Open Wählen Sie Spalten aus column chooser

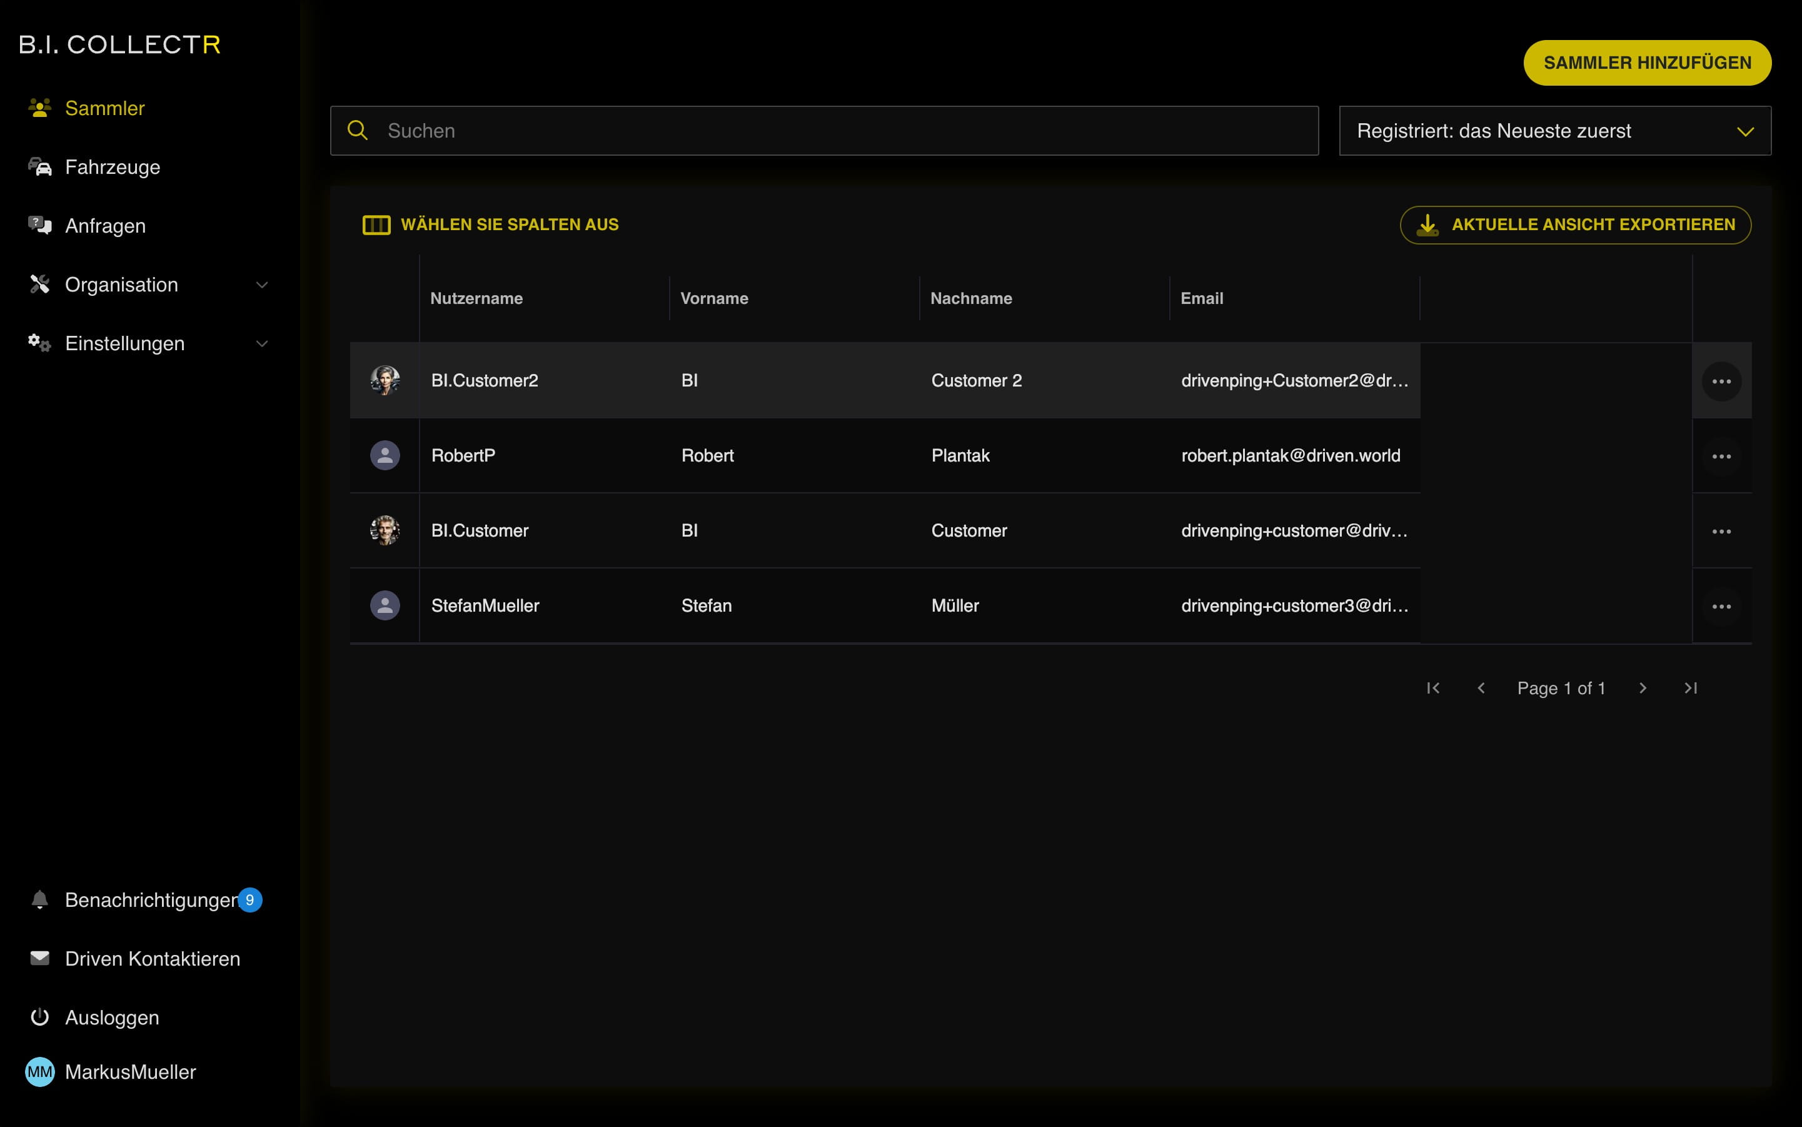click(490, 225)
